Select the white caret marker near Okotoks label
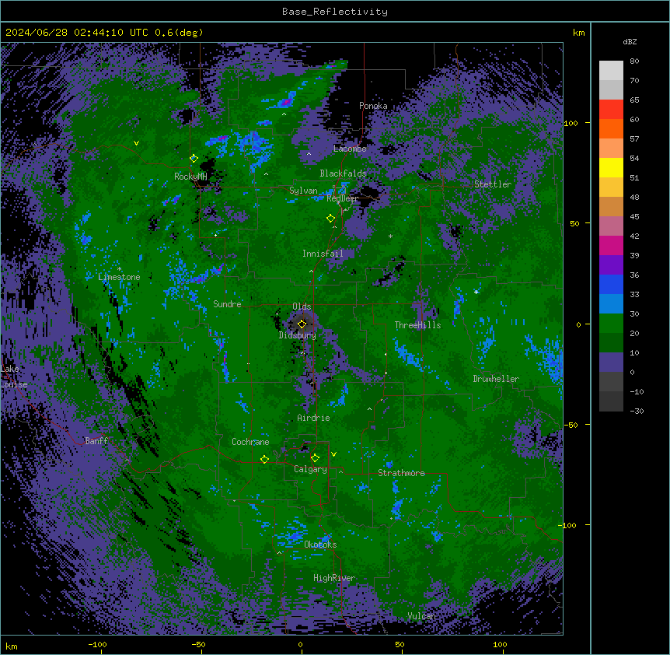The width and height of the screenshot is (670, 655). (280, 553)
